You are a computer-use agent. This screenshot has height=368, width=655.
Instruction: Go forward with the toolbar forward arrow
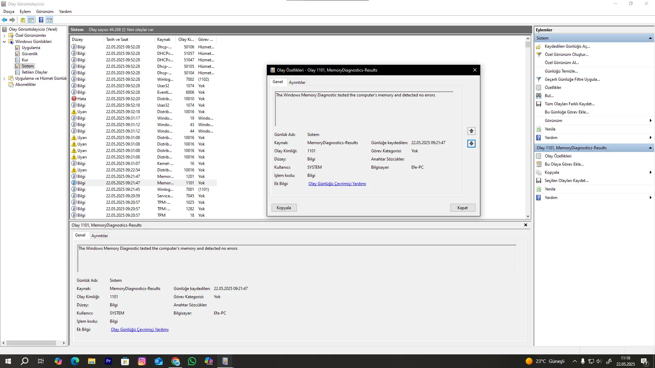pyautogui.click(x=12, y=20)
